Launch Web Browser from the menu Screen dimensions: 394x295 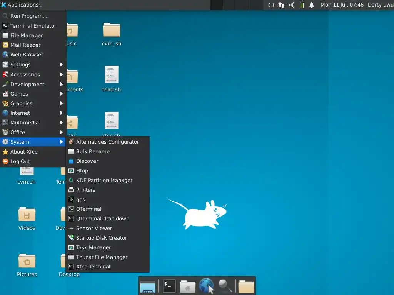[33, 55]
